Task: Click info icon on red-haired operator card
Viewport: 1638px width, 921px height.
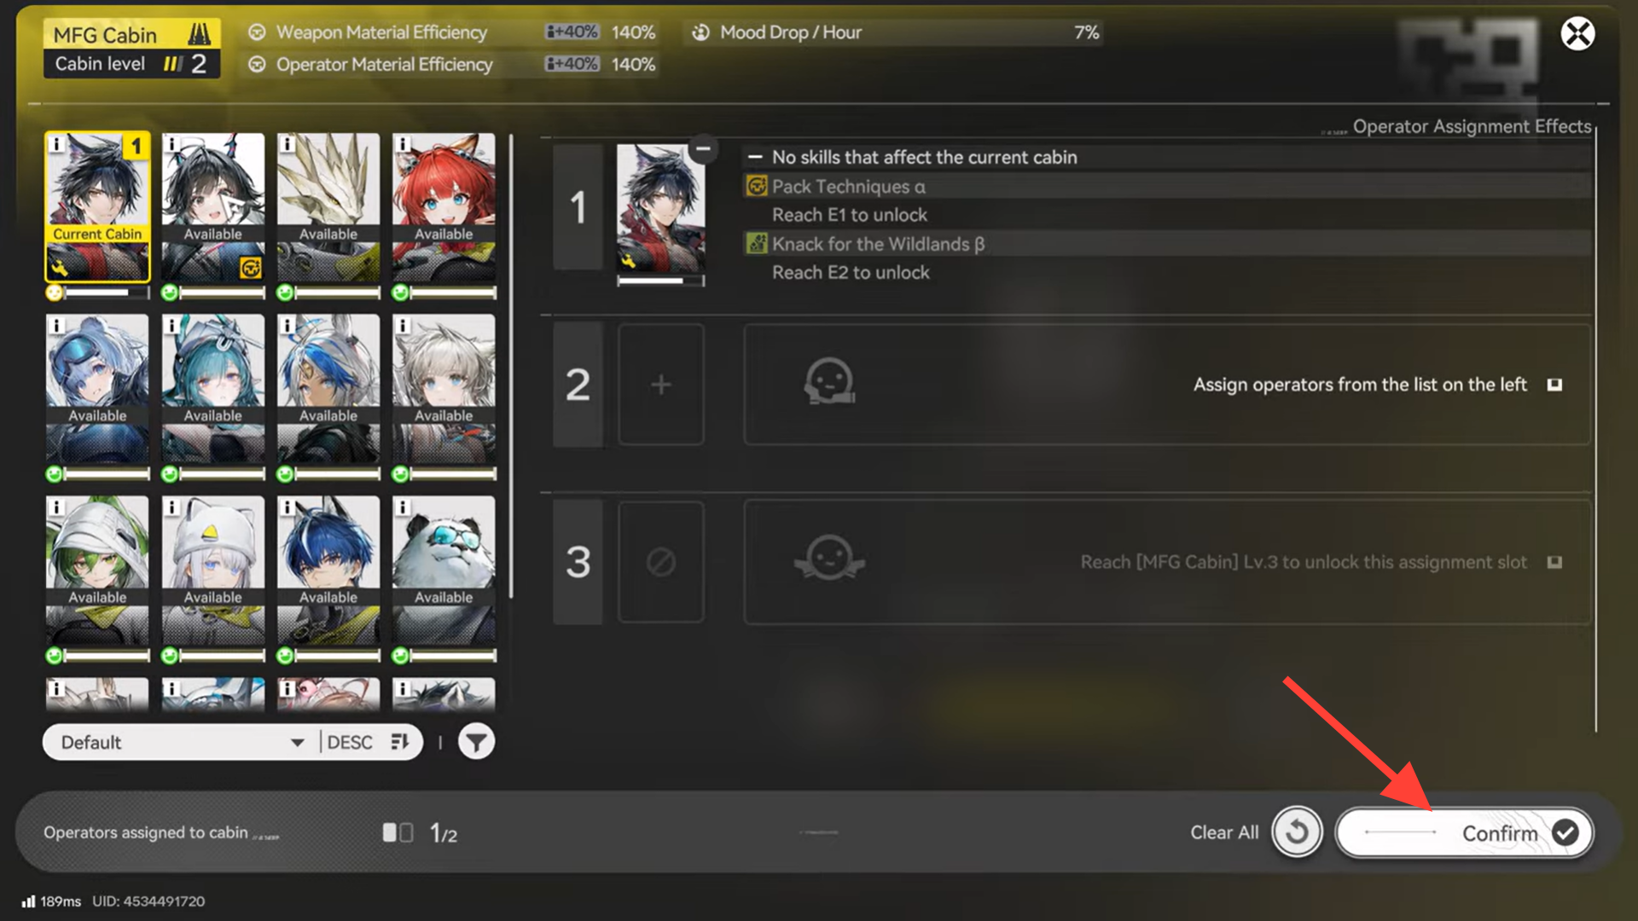Action: click(404, 144)
